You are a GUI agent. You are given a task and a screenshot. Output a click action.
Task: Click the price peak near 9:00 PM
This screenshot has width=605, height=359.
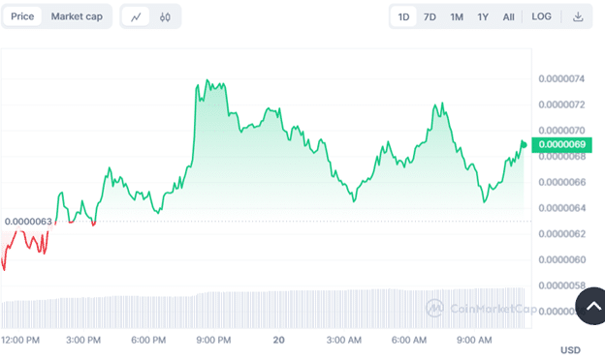click(x=207, y=80)
